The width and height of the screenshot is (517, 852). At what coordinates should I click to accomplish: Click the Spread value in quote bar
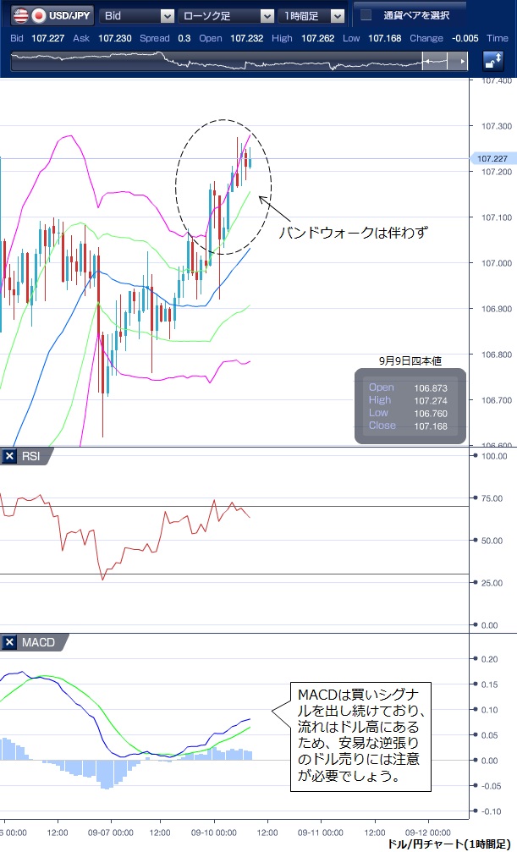click(184, 38)
